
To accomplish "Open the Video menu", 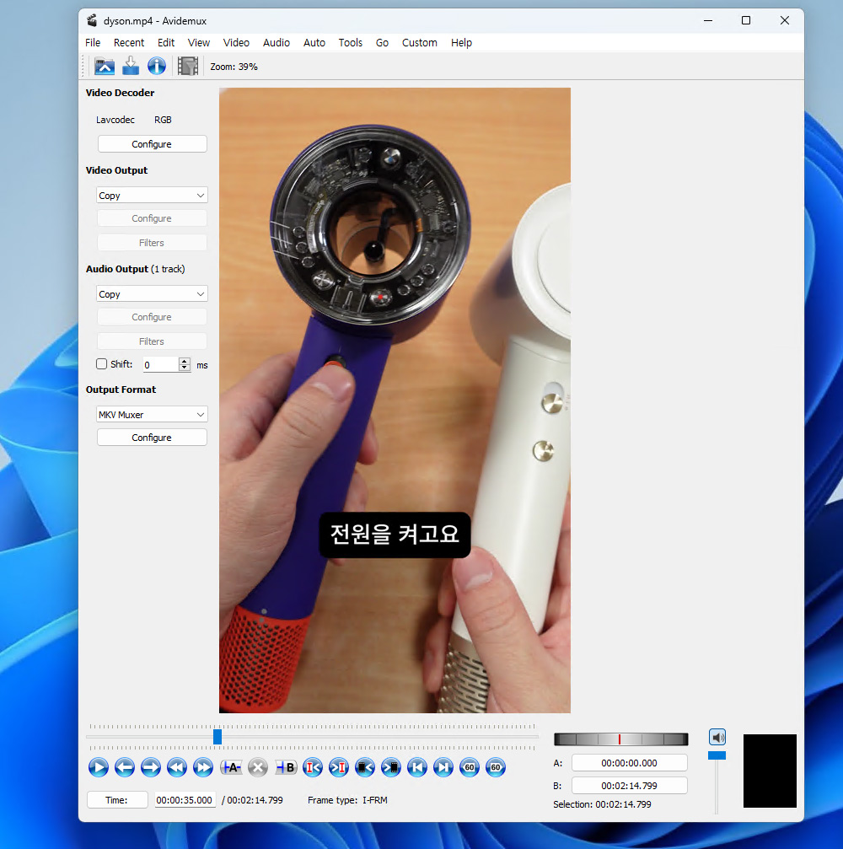I will [236, 42].
